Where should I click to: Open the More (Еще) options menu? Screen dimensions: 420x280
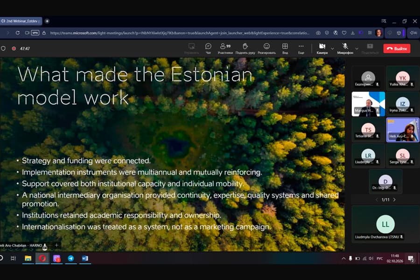point(301,49)
